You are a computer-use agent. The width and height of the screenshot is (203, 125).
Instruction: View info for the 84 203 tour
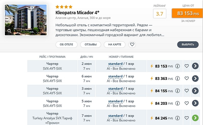pyautogui.click(x=178, y=103)
